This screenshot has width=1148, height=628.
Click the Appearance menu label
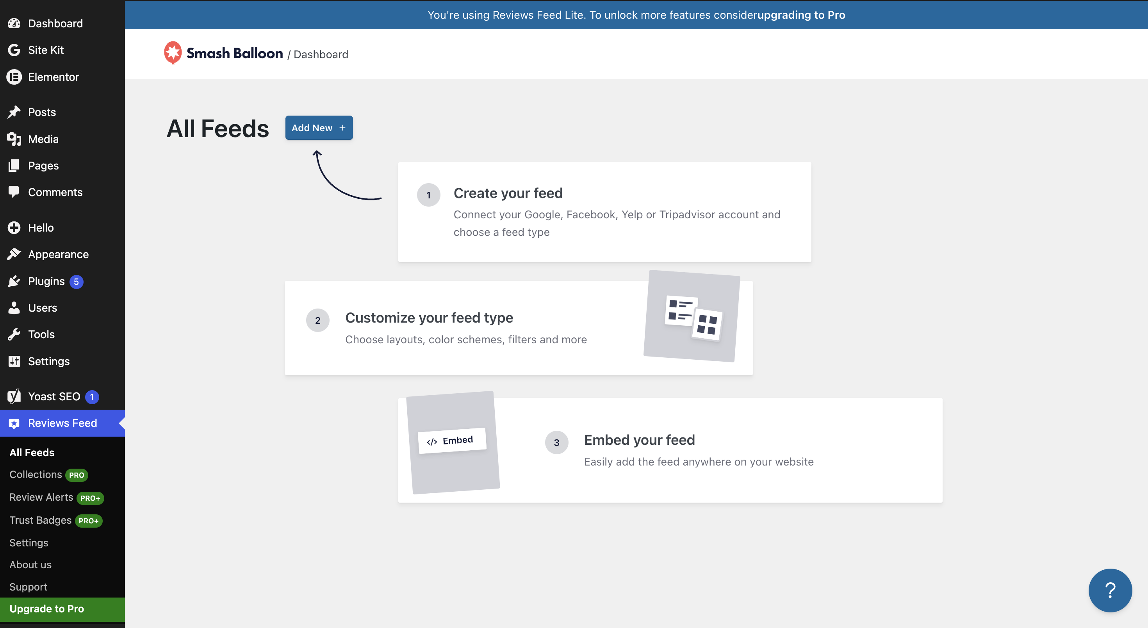coord(59,254)
